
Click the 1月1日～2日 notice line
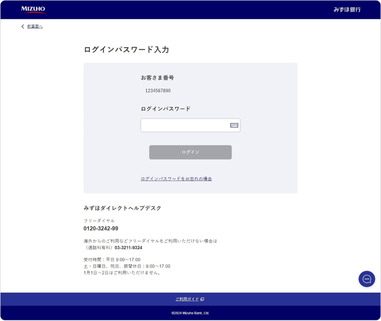point(122,273)
